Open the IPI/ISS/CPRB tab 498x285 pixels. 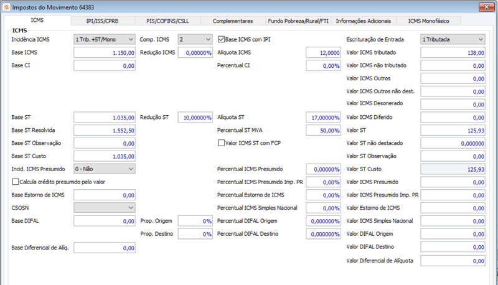click(x=102, y=21)
